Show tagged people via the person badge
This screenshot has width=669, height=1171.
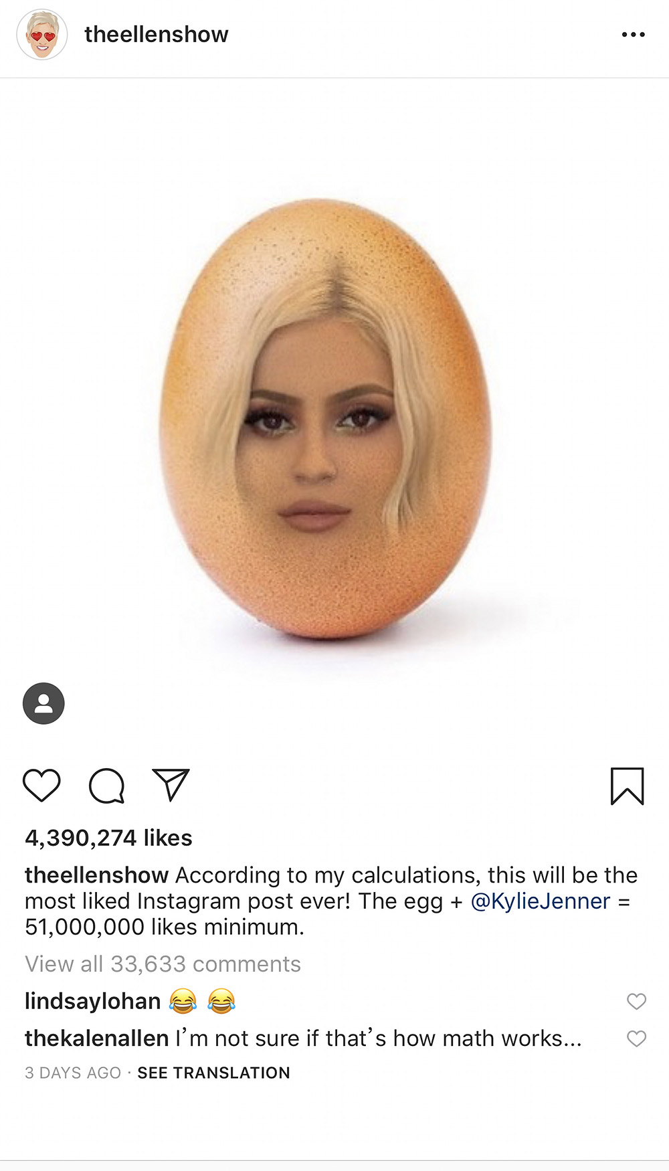43,703
